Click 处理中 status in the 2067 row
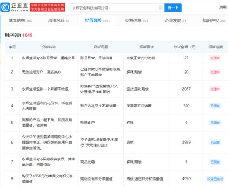This screenshot has height=187, width=228. (215, 89)
